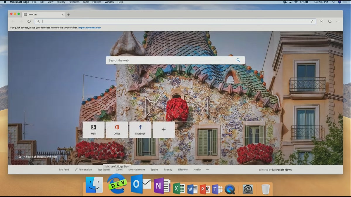Click the search magnifier in the web search box
351x197 pixels.
pyautogui.click(x=238, y=60)
